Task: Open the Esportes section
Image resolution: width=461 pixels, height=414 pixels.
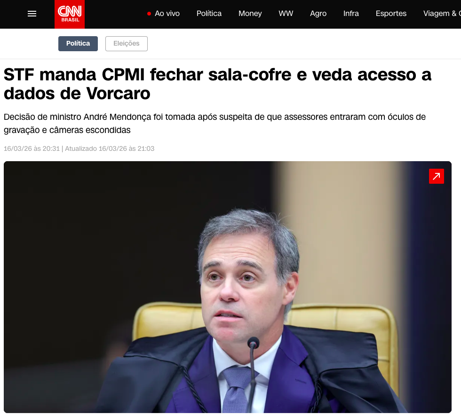Action: tap(391, 14)
